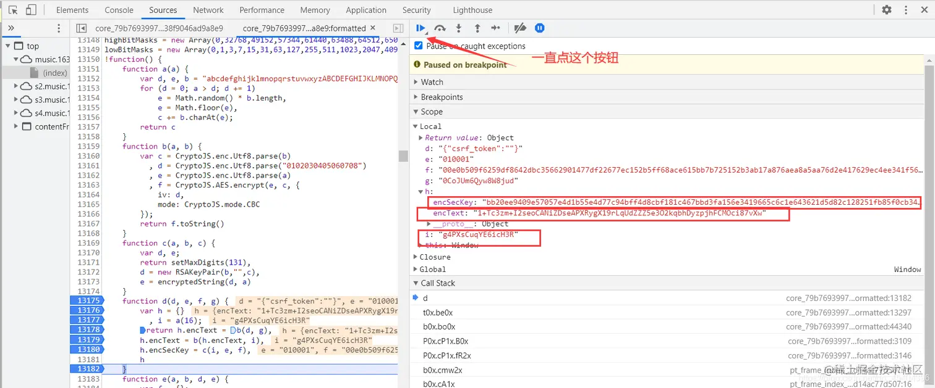
Task: Close the core_79b7693997 formatted file tab
Action: 372,28
